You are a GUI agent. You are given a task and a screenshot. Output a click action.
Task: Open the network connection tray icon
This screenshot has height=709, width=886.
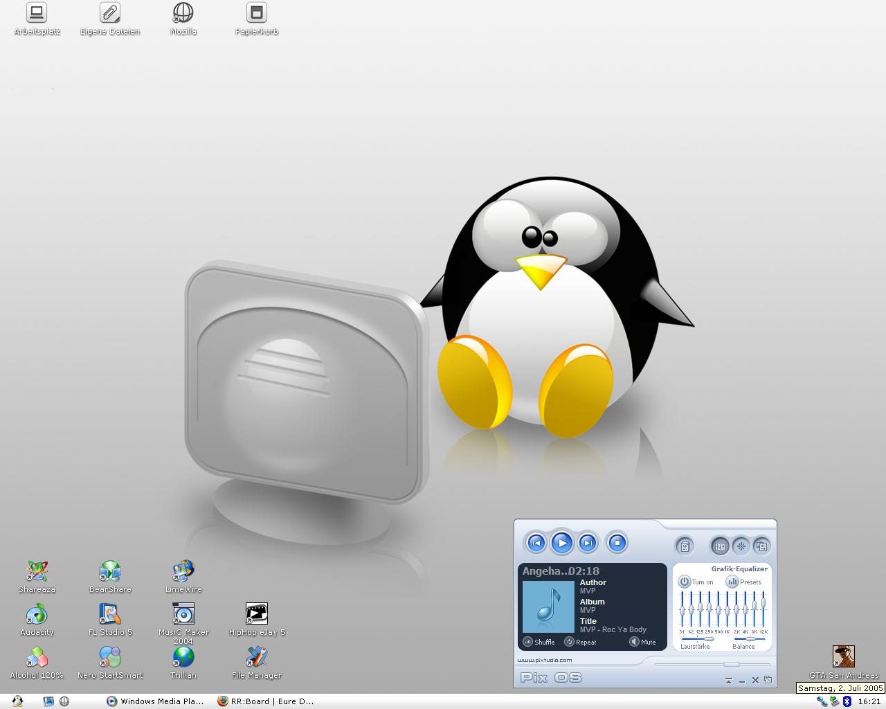click(822, 701)
